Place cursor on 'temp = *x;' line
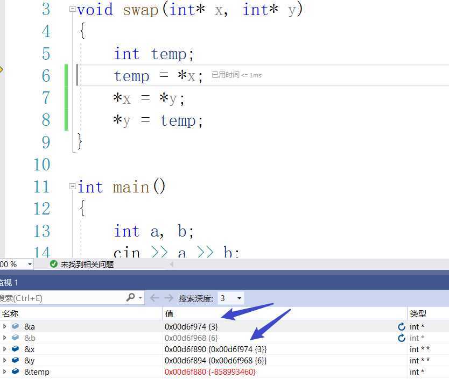Screen dimensions: 449x379 click(158, 76)
